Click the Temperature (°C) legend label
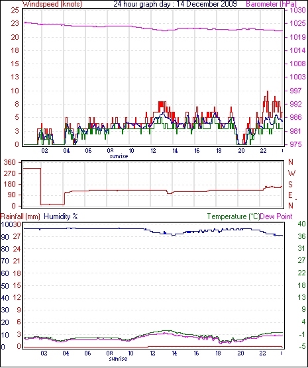308x368 pixels. [233, 216]
